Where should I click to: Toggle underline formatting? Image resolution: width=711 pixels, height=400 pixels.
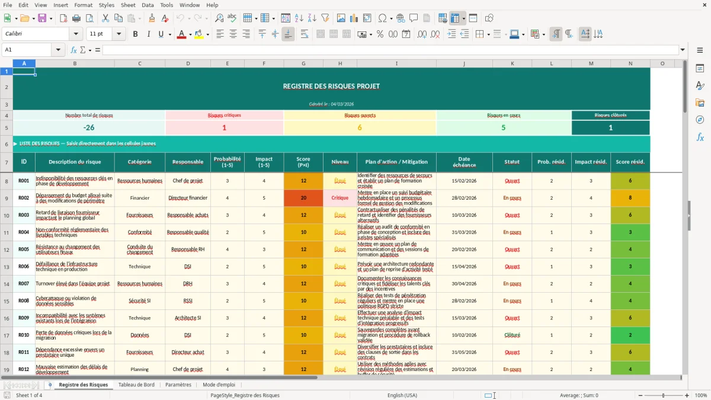tap(161, 34)
